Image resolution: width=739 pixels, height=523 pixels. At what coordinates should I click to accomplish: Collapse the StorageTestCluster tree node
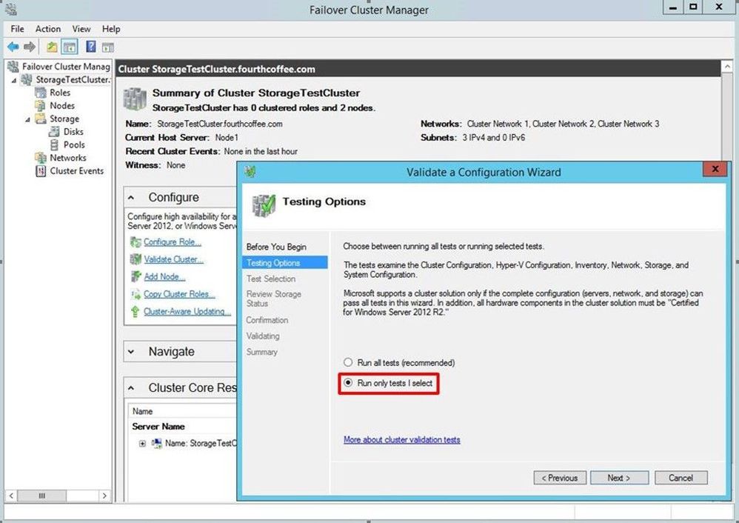[14, 81]
